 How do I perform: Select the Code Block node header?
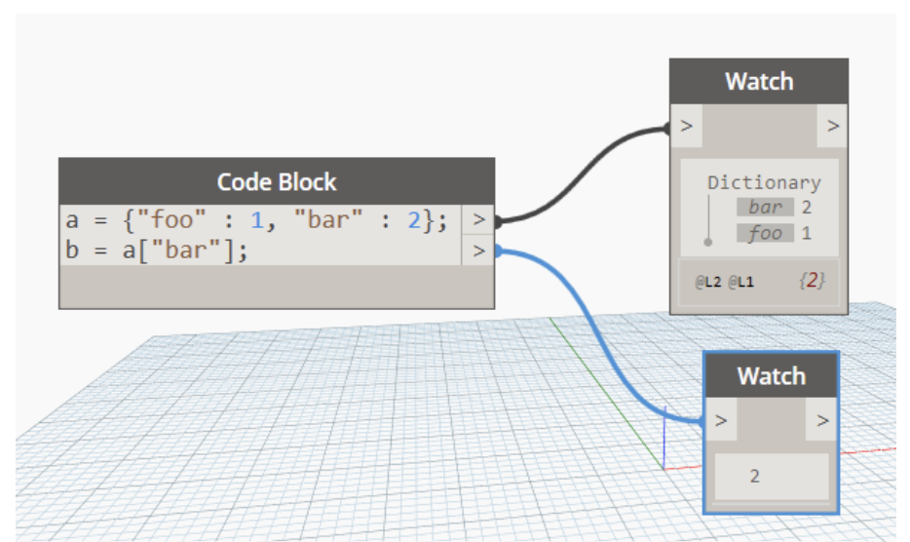[x=276, y=182]
